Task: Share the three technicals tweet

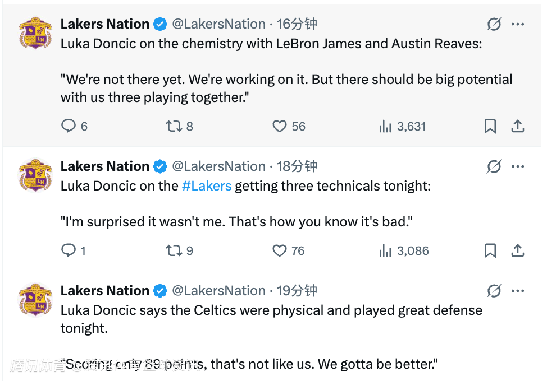Action: (x=518, y=250)
